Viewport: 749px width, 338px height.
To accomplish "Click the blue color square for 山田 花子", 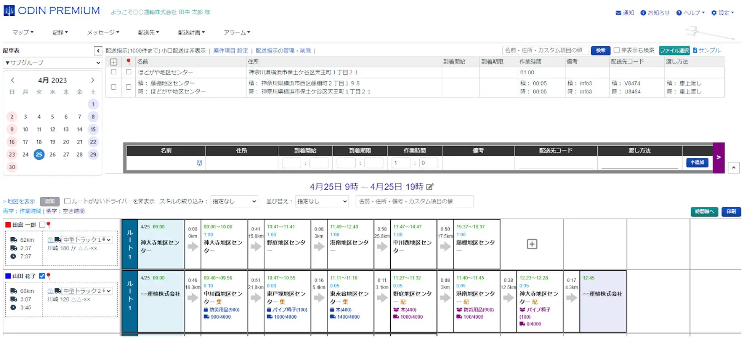I will (8, 276).
